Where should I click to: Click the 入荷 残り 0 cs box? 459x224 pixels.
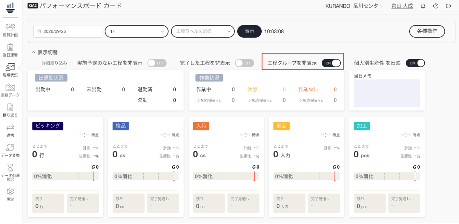[209, 203]
